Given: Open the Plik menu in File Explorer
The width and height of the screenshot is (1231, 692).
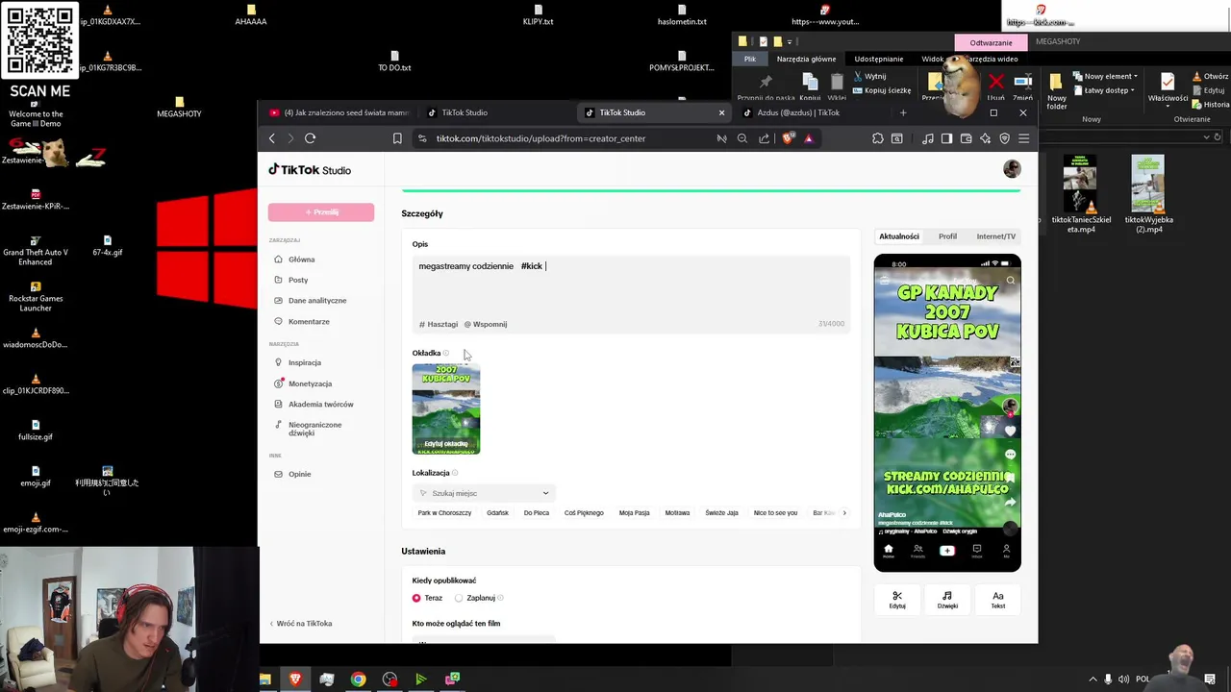Looking at the screenshot, I should pos(750,59).
